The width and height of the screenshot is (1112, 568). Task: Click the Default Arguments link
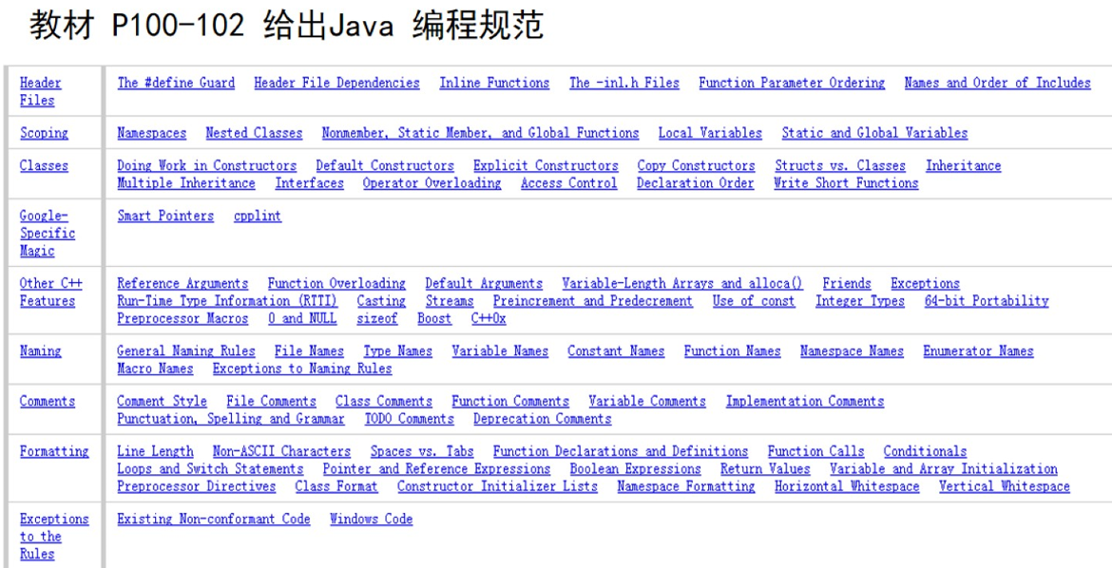484,284
